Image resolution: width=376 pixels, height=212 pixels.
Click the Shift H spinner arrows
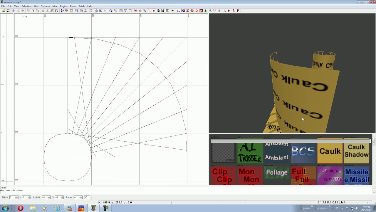(17, 197)
